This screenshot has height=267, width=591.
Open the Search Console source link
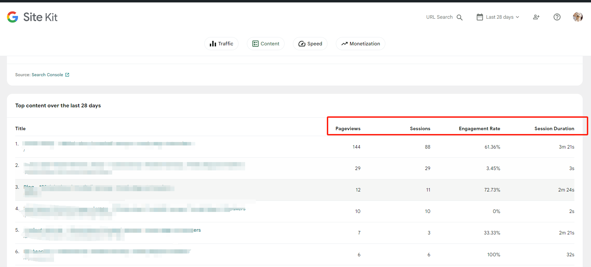pyautogui.click(x=47, y=75)
